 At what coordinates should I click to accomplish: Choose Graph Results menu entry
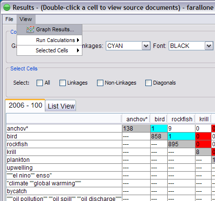point(50,29)
